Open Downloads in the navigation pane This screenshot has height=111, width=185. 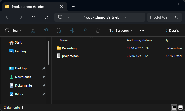point(20,77)
